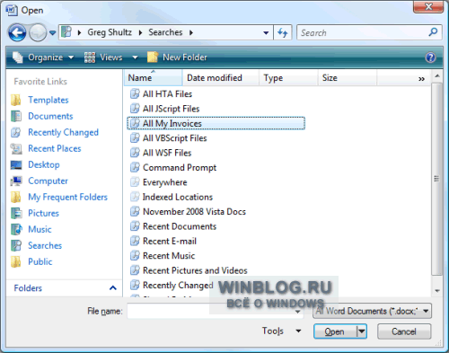The height and width of the screenshot is (353, 449).
Task: Click the vertical scrollbar thumb in file list
Action: click(437, 179)
